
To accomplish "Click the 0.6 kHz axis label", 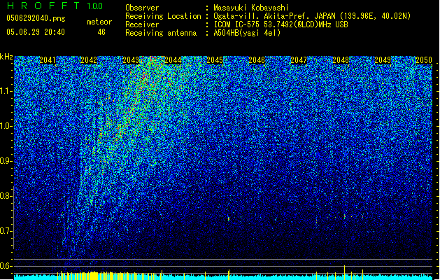I will (6, 266).
